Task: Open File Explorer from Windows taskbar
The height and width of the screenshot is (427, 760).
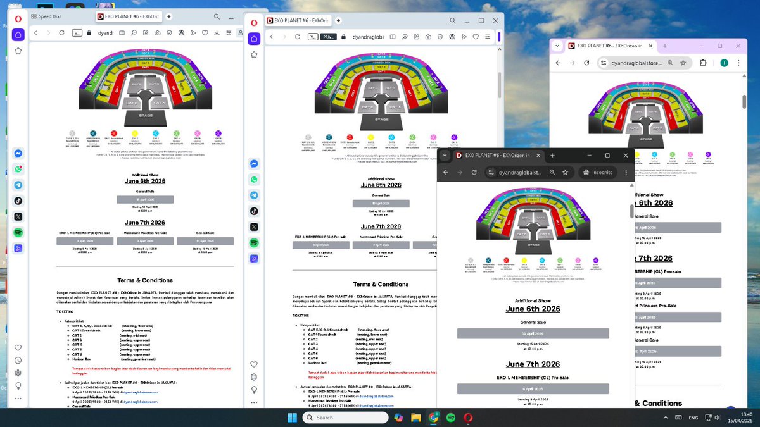Action: (x=416, y=418)
